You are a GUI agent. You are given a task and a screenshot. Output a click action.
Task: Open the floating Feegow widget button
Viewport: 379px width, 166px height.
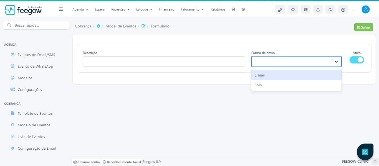coord(365,152)
